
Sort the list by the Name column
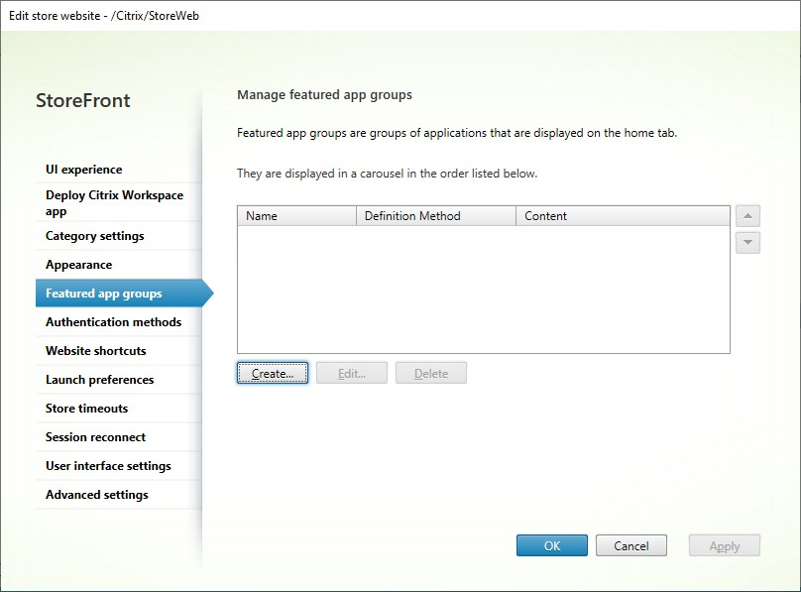[x=296, y=215]
